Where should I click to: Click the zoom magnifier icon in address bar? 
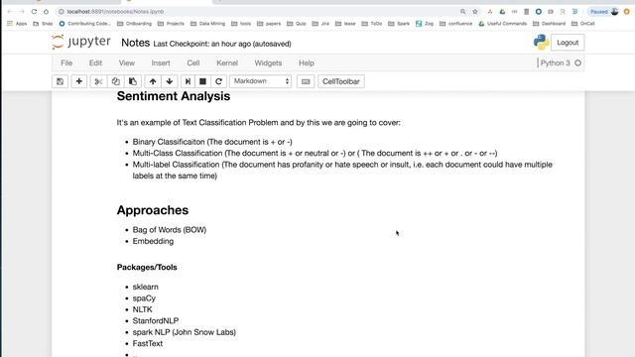click(463, 11)
